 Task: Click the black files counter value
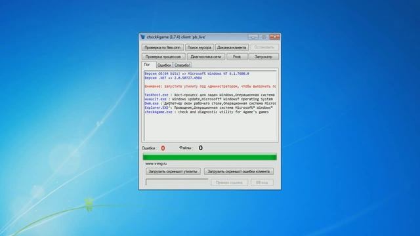[x=201, y=148]
